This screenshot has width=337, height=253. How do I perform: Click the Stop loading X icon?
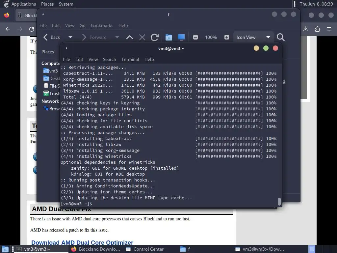coord(142,38)
